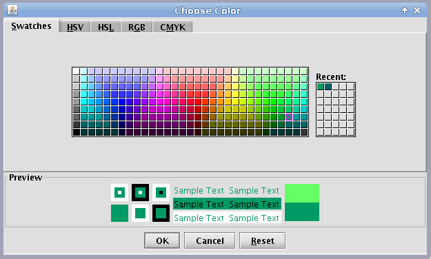Screen dimensions: 431x259
Task: Click the shade-window up arrow icon
Action: [x=405, y=10]
